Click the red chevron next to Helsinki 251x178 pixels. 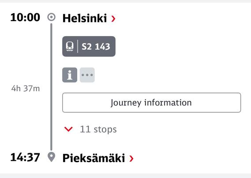(113, 19)
